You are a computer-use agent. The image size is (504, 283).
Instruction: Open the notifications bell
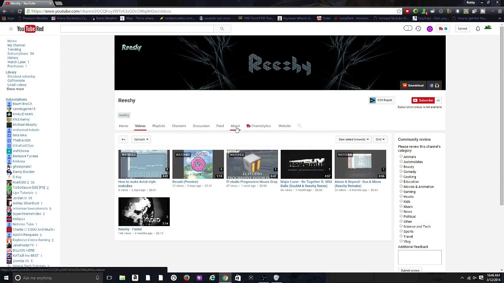(x=478, y=29)
